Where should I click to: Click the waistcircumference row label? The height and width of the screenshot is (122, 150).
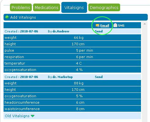[x=22, y=109]
